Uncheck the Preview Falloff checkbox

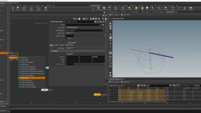pos(66,43)
